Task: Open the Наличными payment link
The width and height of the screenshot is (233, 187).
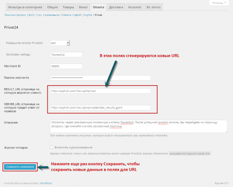Action: pyautogui.click(x=52, y=15)
